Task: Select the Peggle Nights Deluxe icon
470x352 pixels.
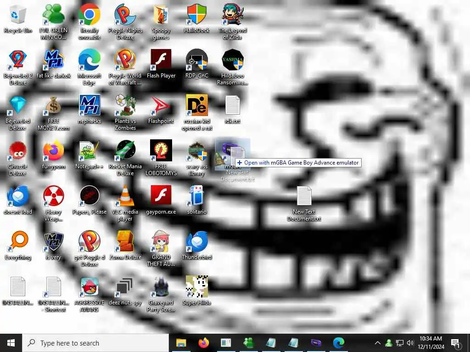Action: (125, 15)
